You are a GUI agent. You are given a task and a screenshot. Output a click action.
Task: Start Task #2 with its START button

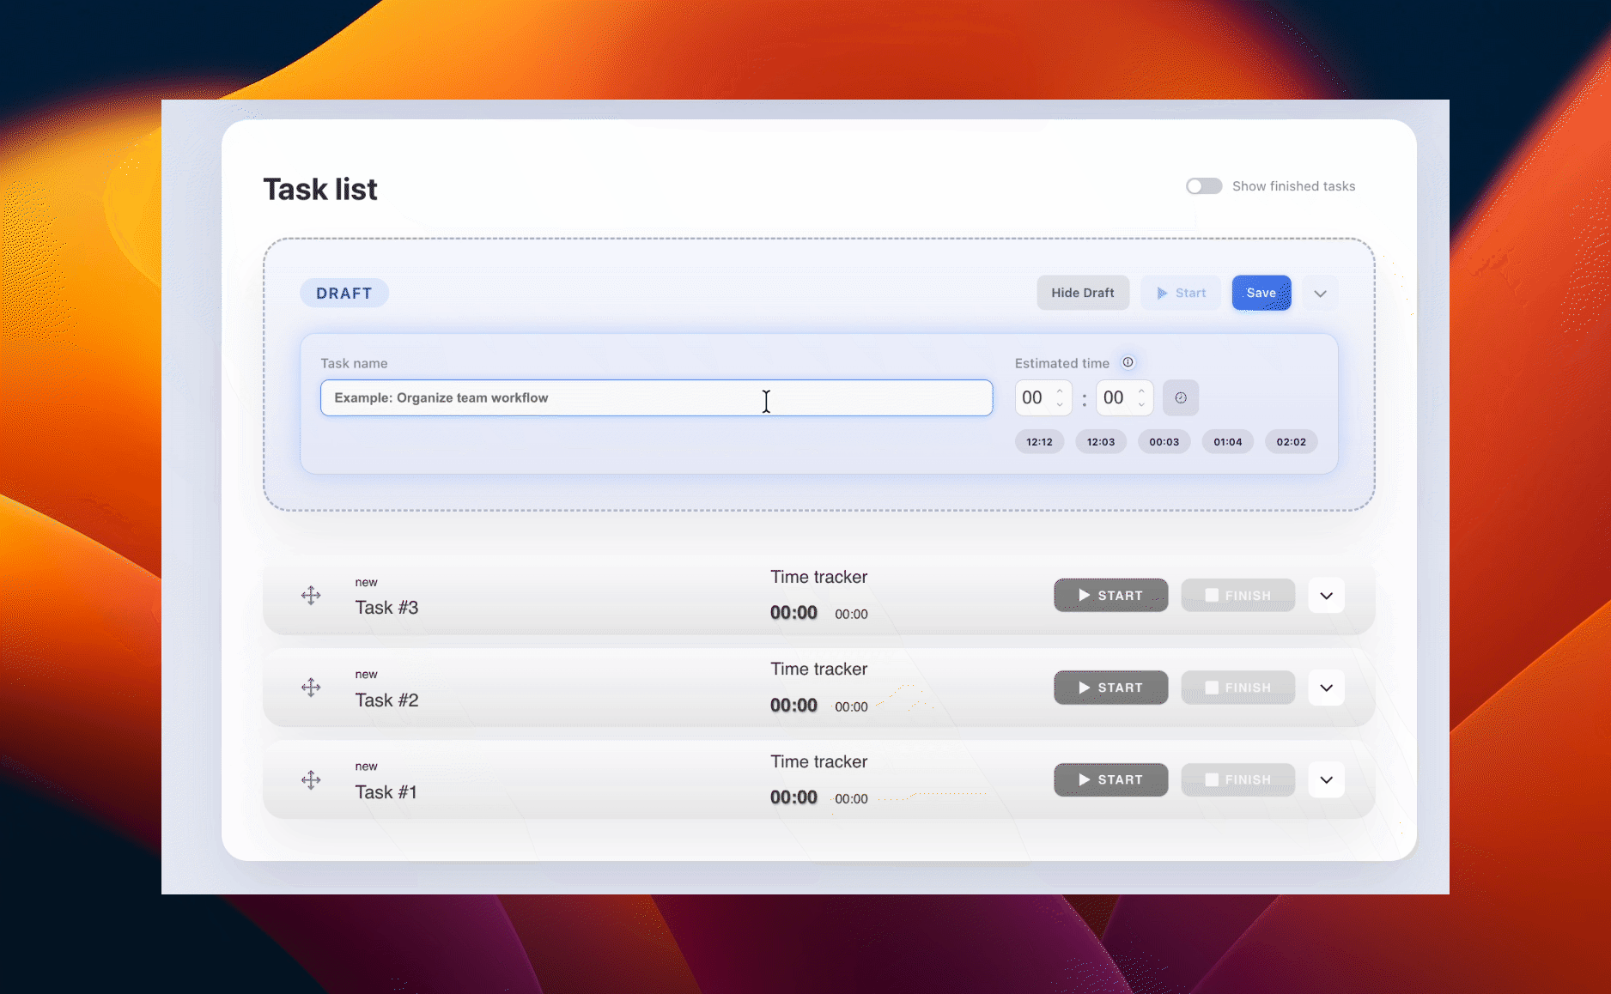coord(1110,687)
